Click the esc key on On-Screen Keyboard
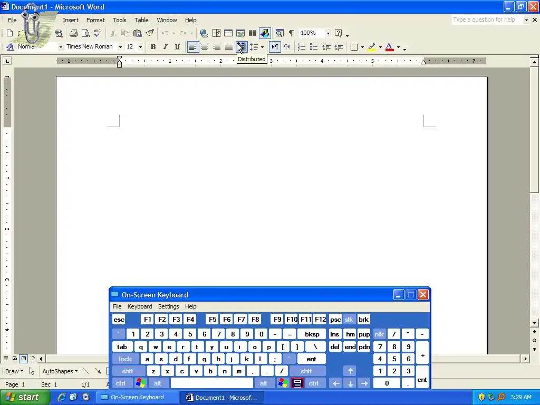Image resolution: width=540 pixels, height=405 pixels. [119, 320]
